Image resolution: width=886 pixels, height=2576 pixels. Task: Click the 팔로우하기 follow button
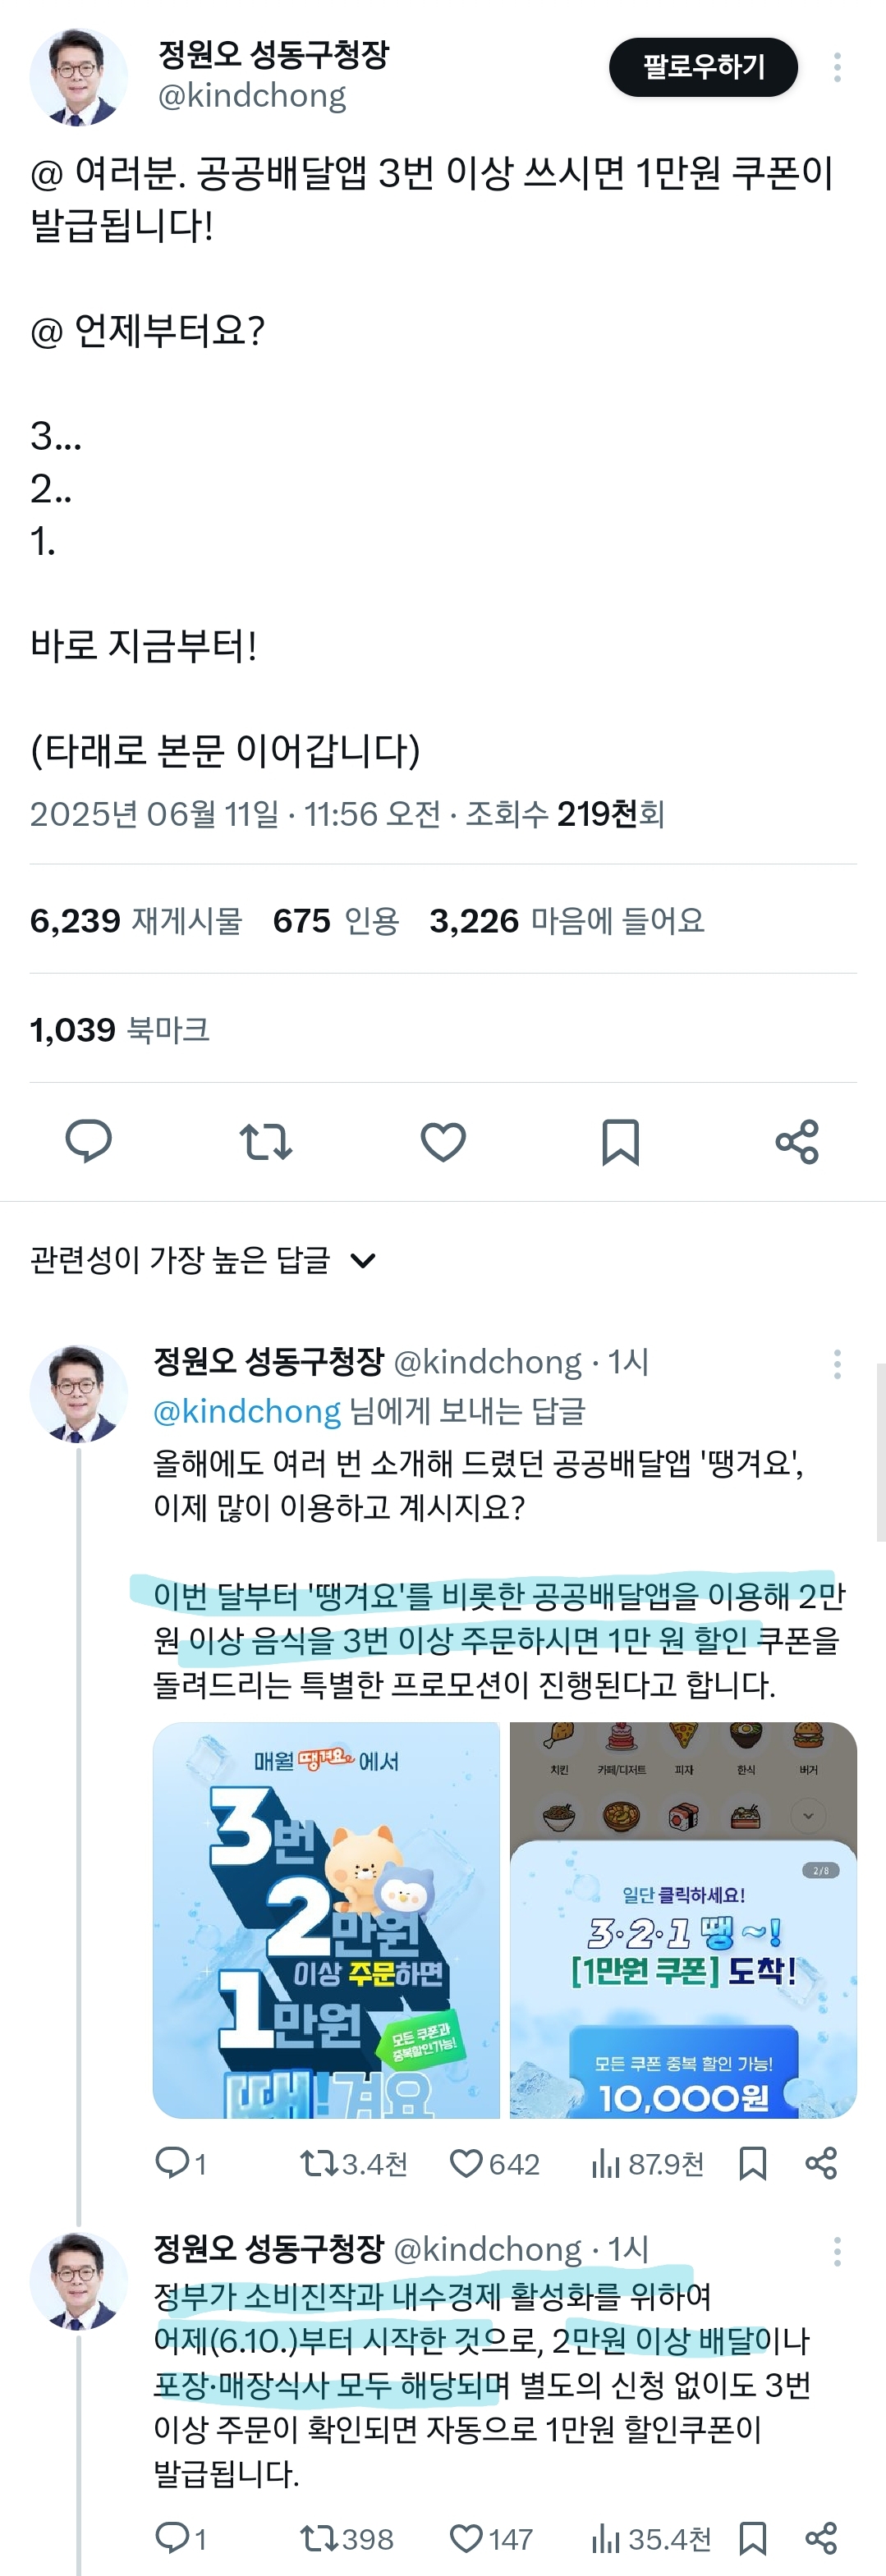click(x=703, y=67)
